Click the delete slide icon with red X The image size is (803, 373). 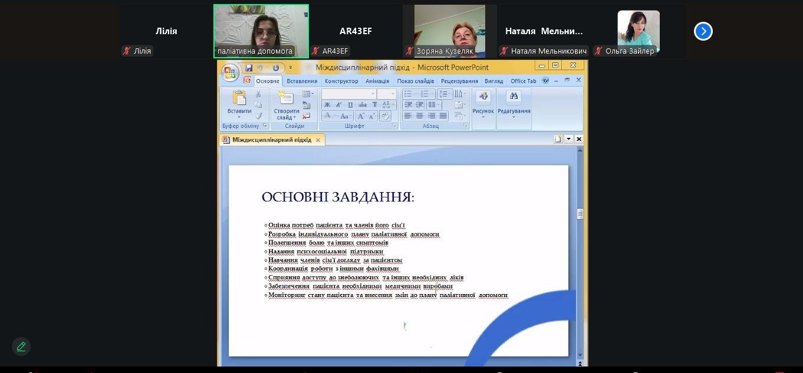tap(306, 116)
